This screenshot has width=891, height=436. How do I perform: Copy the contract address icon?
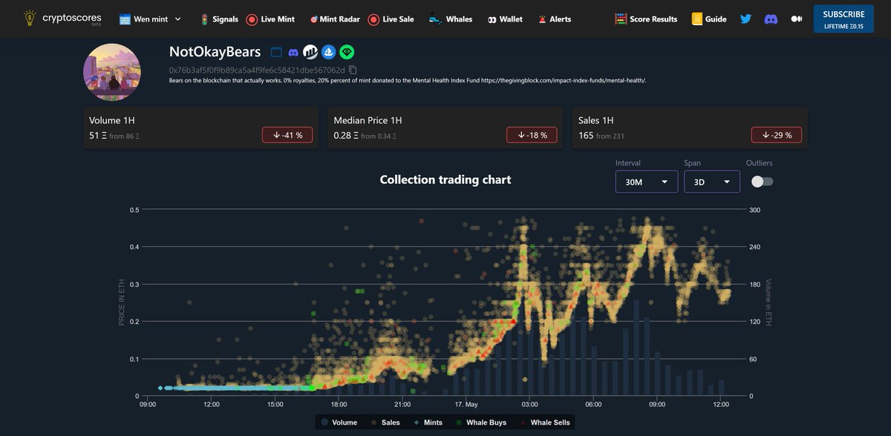click(x=353, y=70)
